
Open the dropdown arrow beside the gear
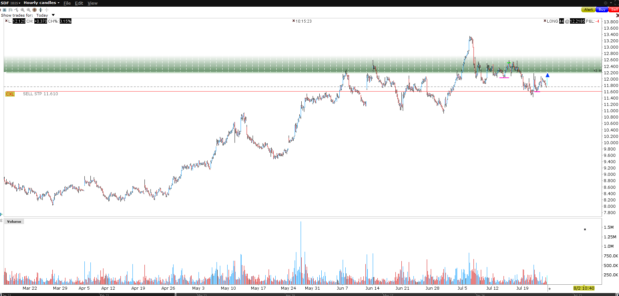[611, 3]
